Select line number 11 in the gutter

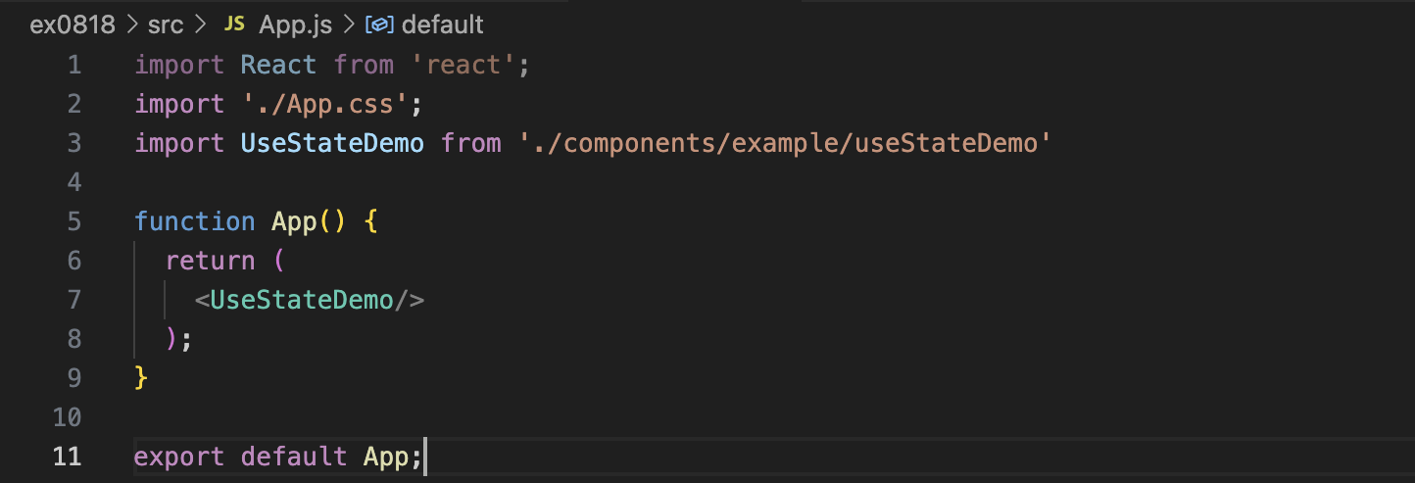67,457
